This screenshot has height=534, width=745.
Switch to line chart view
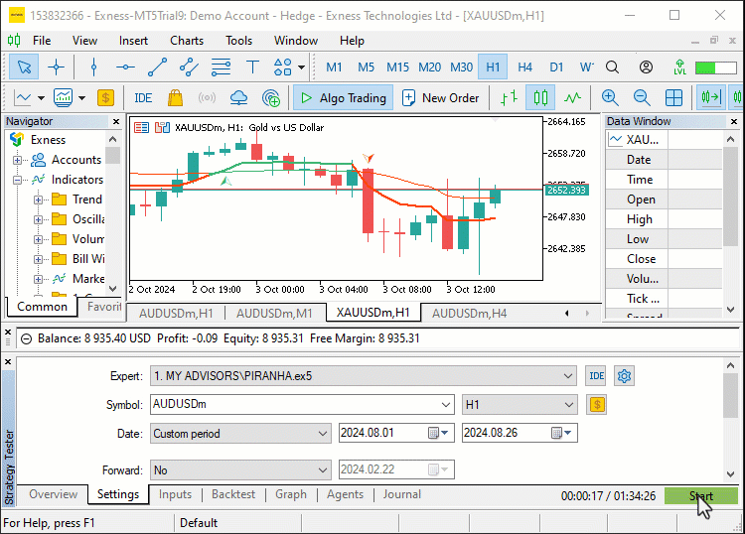tap(572, 98)
